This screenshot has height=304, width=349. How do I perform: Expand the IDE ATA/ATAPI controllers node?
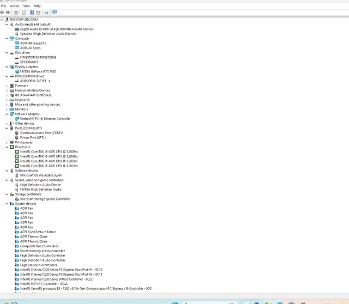click(x=7, y=95)
